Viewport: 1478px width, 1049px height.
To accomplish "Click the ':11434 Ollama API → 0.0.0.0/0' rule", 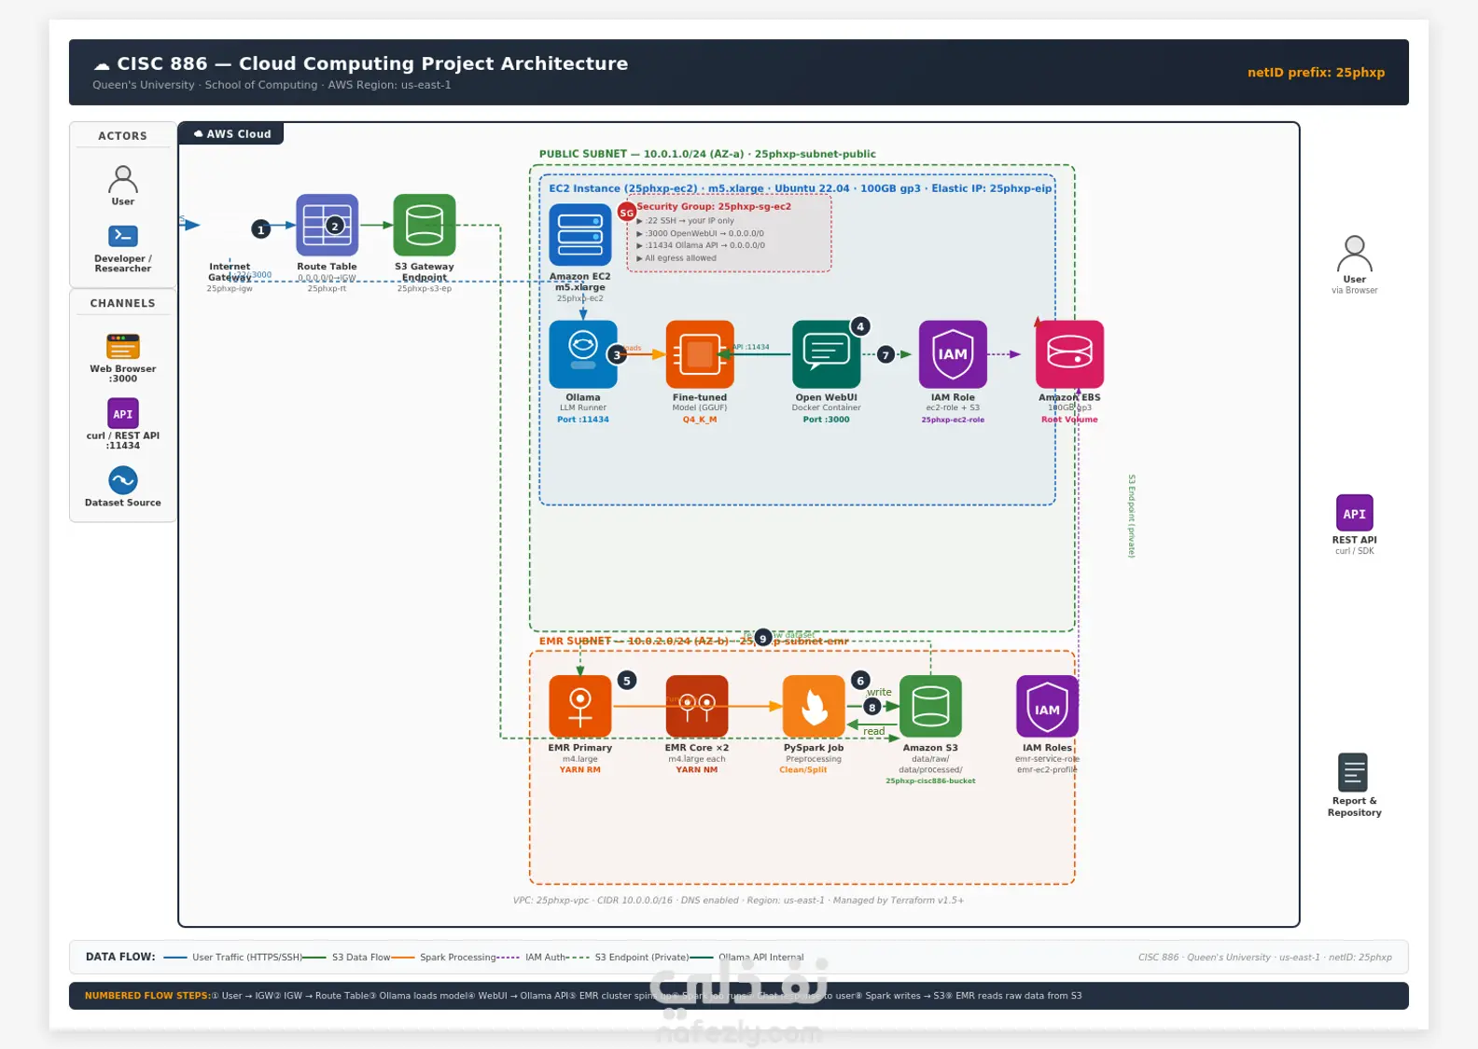I will click(701, 245).
